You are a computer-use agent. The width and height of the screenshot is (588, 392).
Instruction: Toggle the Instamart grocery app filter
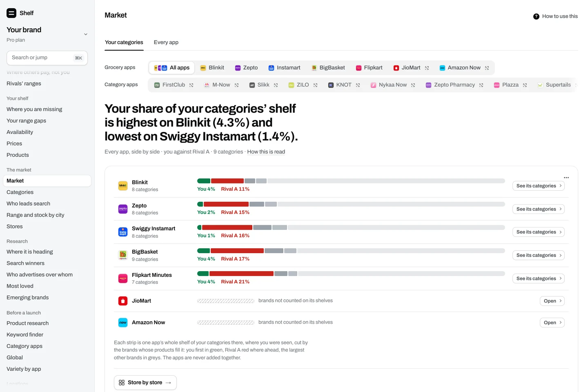pyautogui.click(x=284, y=68)
